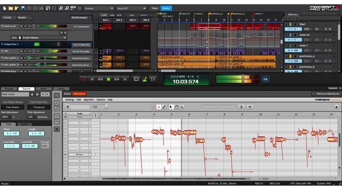
Task: Save the project using the blue floppy disk icon
Action: click(23, 8)
